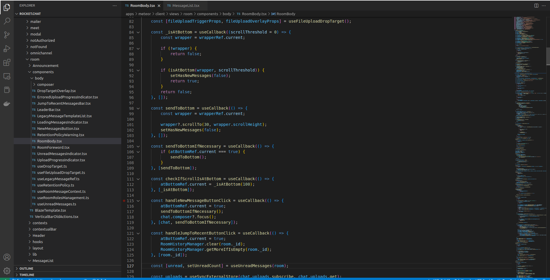
Task: Click 'views' breadcrumb segment
Action: (174, 14)
